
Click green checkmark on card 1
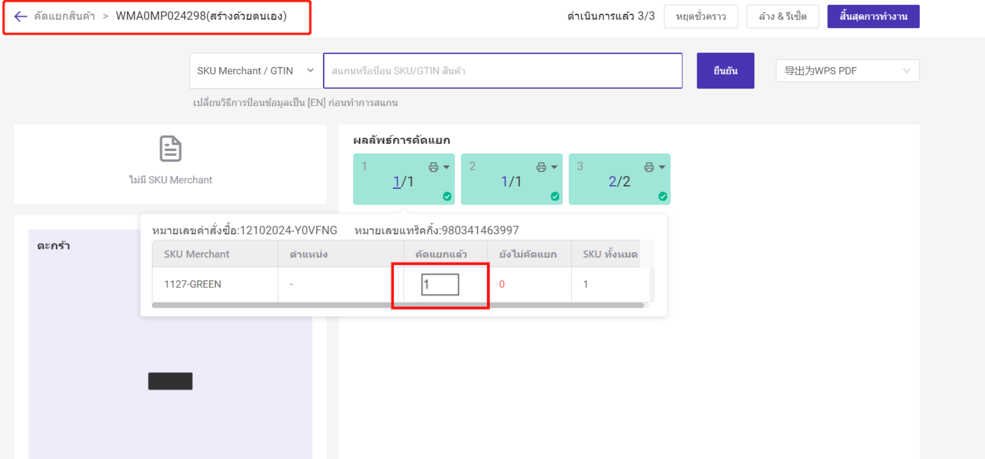[x=447, y=196]
